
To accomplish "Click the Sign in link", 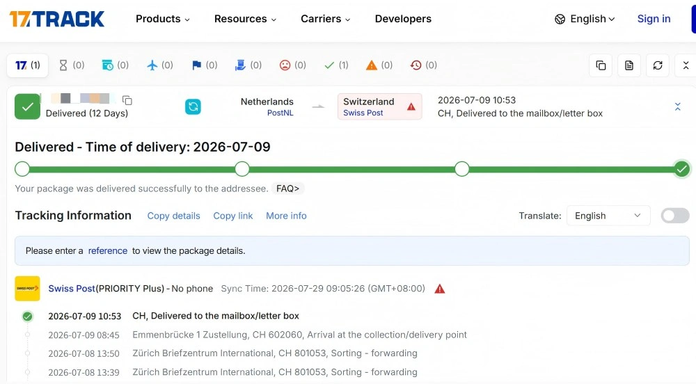I will point(654,19).
